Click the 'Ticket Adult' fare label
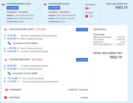Screen dimensions: 133x103 click(x=99, y=34)
